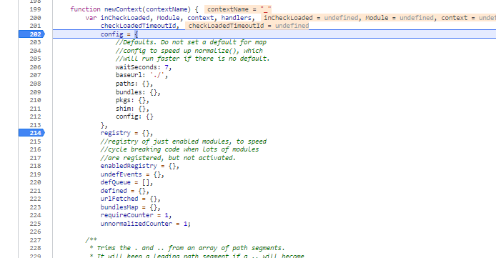Click the function name newContext

pos(124,9)
